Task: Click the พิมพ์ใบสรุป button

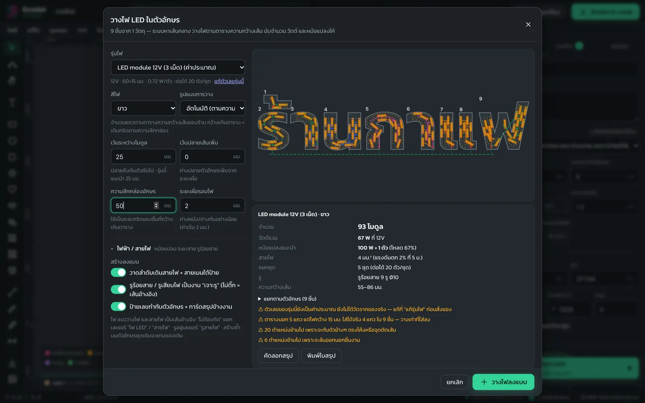Action: tap(321, 355)
